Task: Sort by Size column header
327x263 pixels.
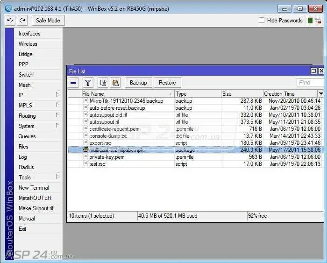Action: click(x=242, y=93)
